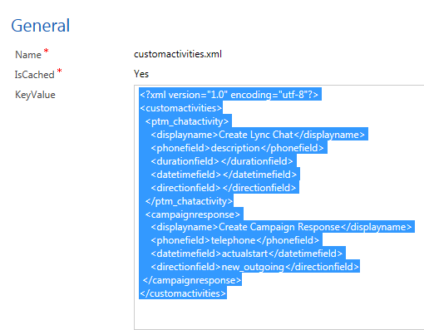Click the General section heading

point(40,26)
